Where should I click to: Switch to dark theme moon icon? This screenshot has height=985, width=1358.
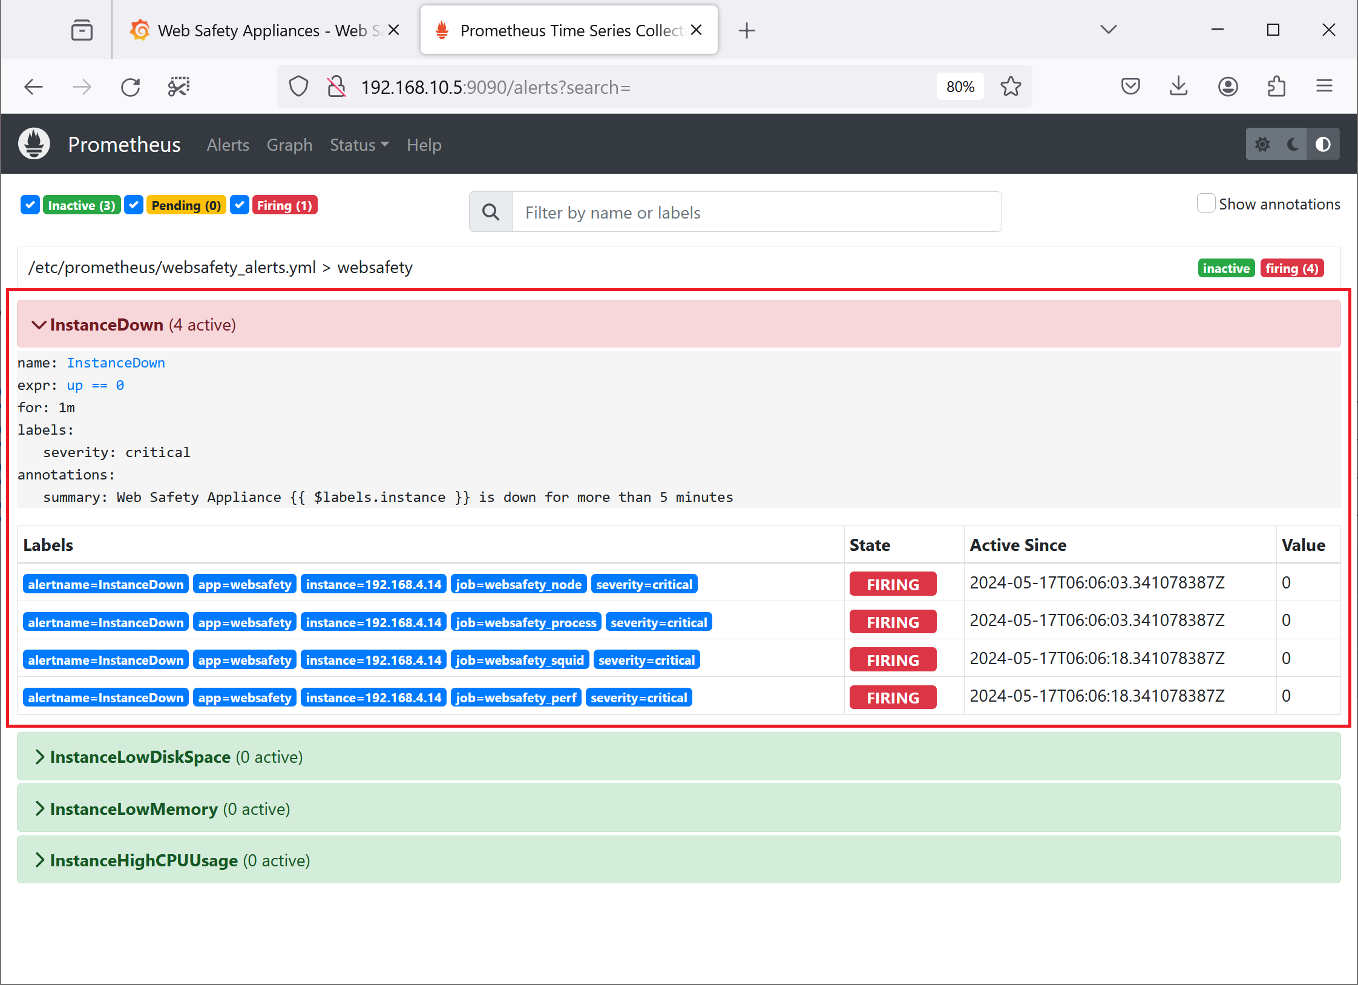1293,144
